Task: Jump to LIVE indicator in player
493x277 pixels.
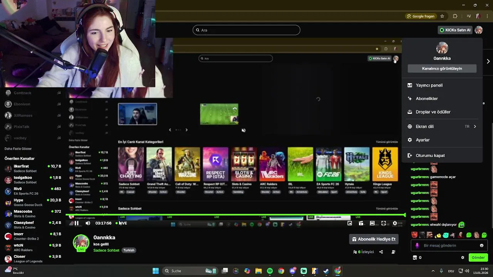Action: 122,223
